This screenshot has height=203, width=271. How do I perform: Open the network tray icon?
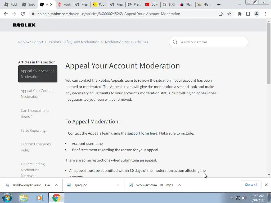238,198
